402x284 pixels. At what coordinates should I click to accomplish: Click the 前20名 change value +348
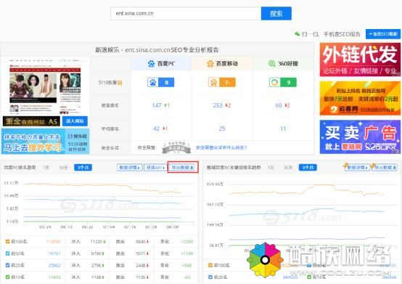click(x=186, y=265)
